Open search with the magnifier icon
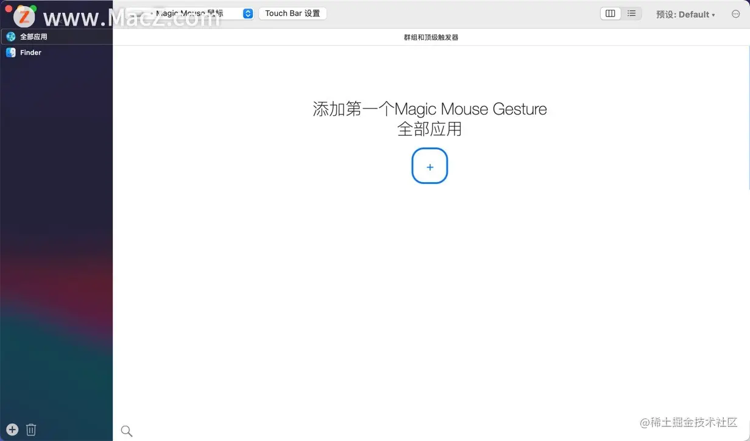 127,431
